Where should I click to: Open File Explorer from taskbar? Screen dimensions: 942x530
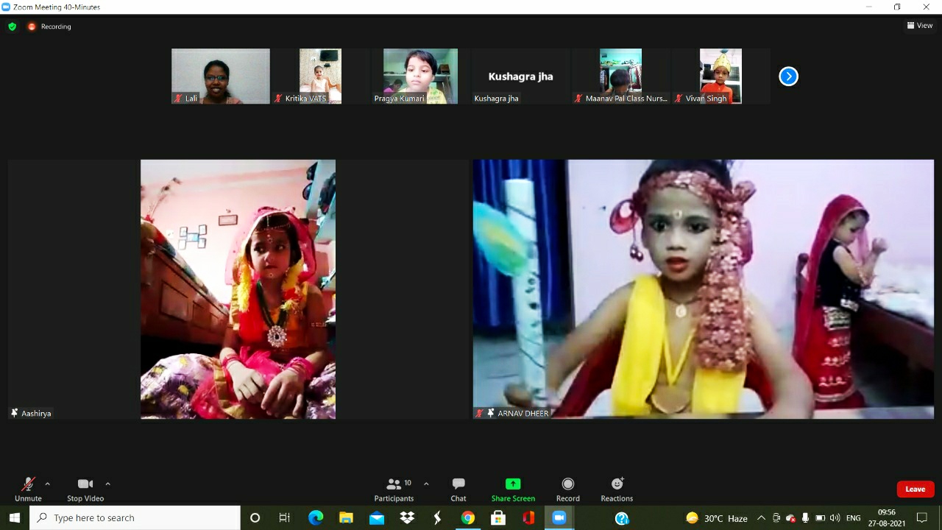[346, 518]
